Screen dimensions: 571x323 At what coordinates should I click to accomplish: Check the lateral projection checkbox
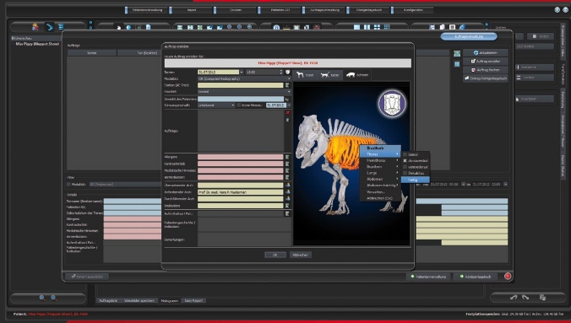pyautogui.click(x=405, y=154)
